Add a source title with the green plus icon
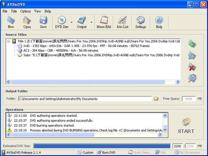Viewport: 208px width, 156px height. coord(192,44)
